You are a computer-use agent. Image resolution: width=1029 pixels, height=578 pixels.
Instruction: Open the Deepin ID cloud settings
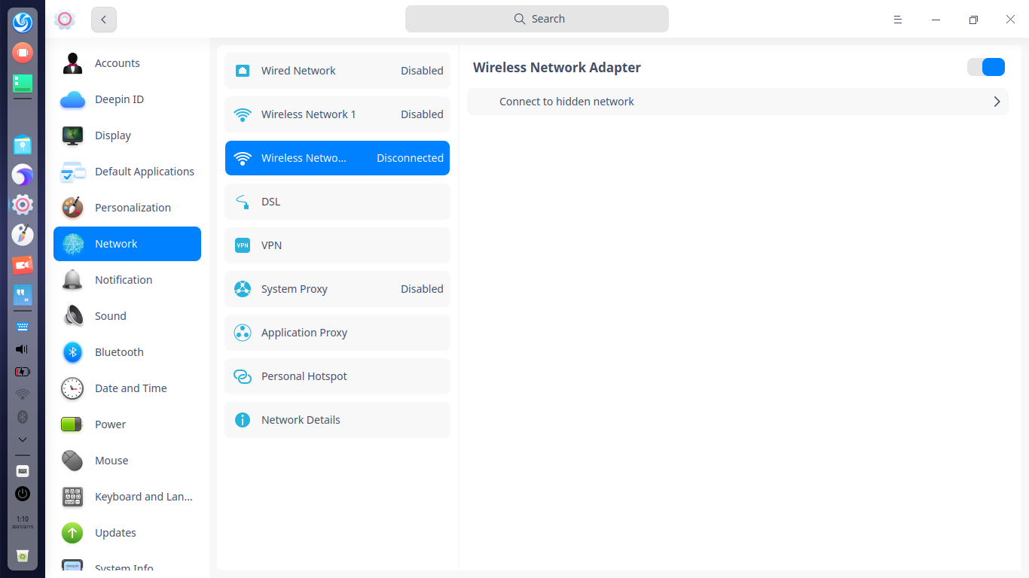(127, 99)
